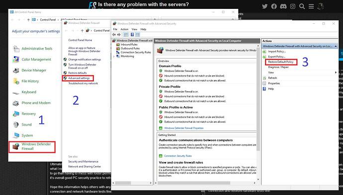
Task: Click Change notification settings link
Action: click(85, 60)
